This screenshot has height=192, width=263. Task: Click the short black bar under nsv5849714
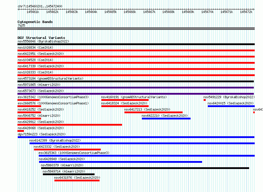(69, 174)
